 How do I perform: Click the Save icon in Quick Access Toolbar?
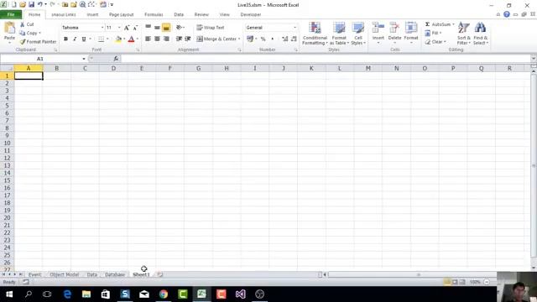tap(32, 4)
